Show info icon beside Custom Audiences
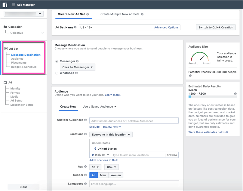 point(85,120)
